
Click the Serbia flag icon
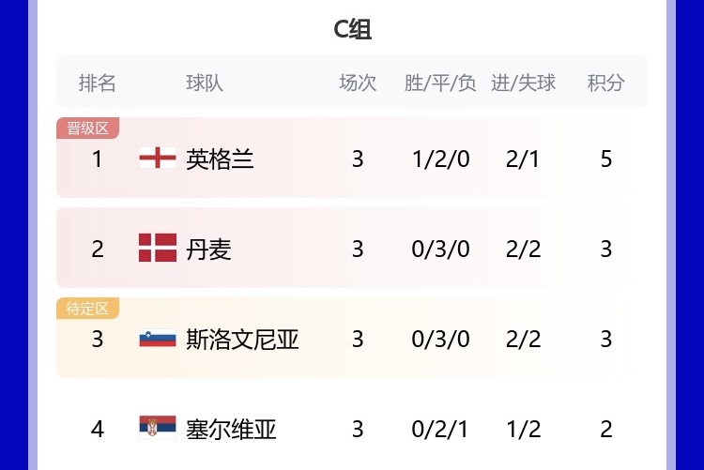[x=158, y=429]
